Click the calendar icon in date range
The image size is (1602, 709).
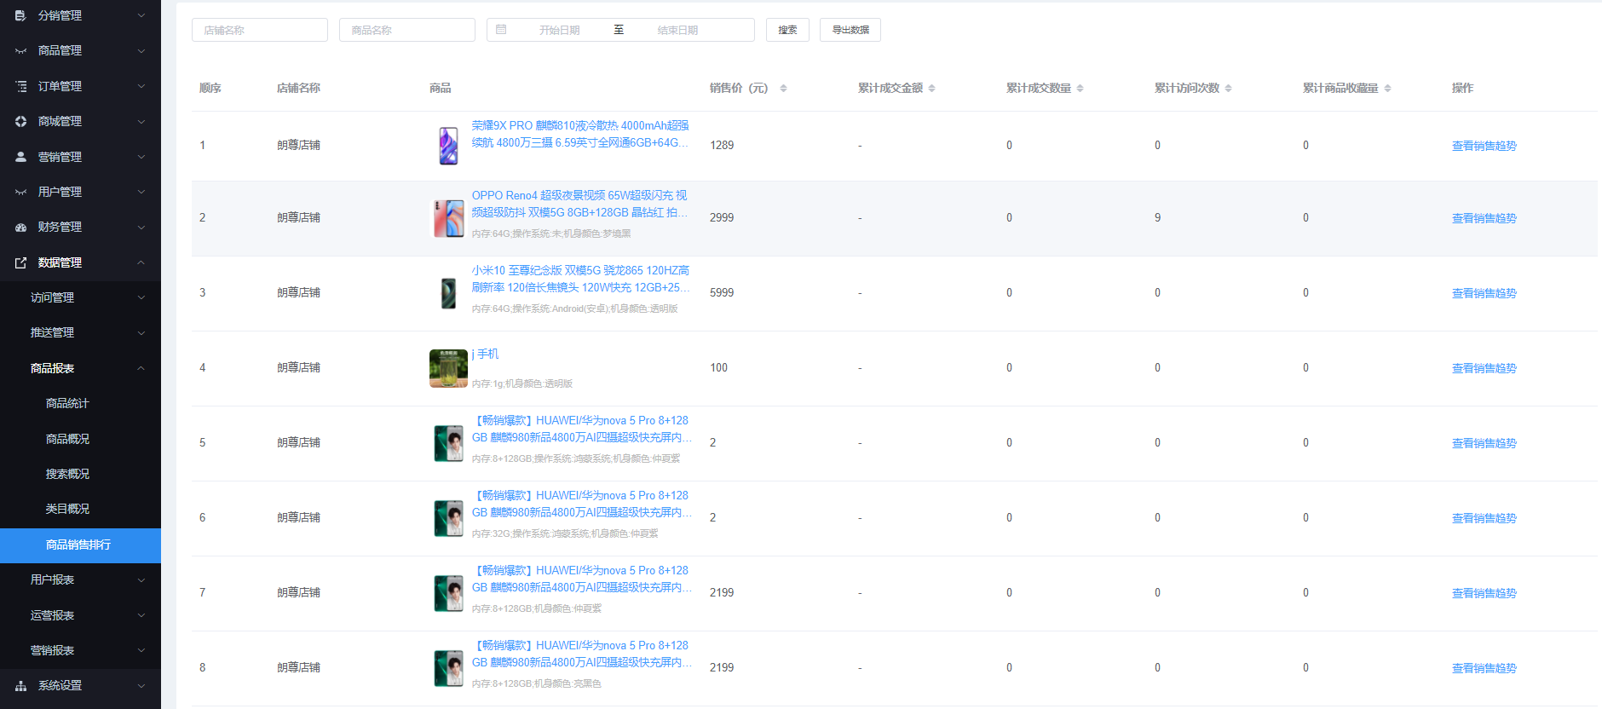501,30
